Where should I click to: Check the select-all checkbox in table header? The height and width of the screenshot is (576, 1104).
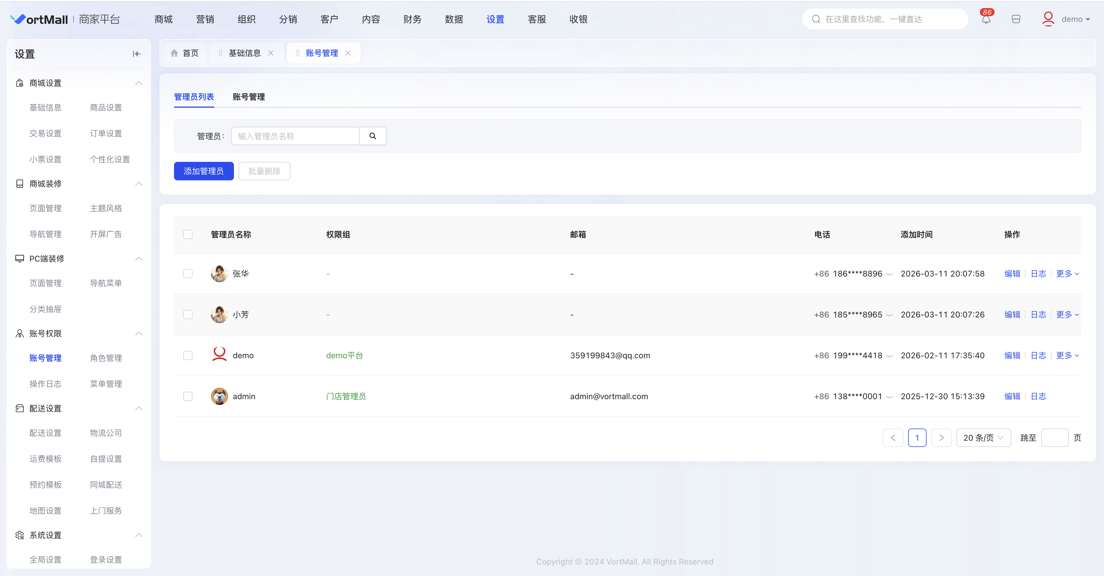[188, 234]
